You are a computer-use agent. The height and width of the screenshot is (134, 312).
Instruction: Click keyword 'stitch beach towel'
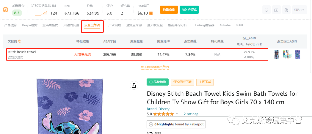pos(22,52)
